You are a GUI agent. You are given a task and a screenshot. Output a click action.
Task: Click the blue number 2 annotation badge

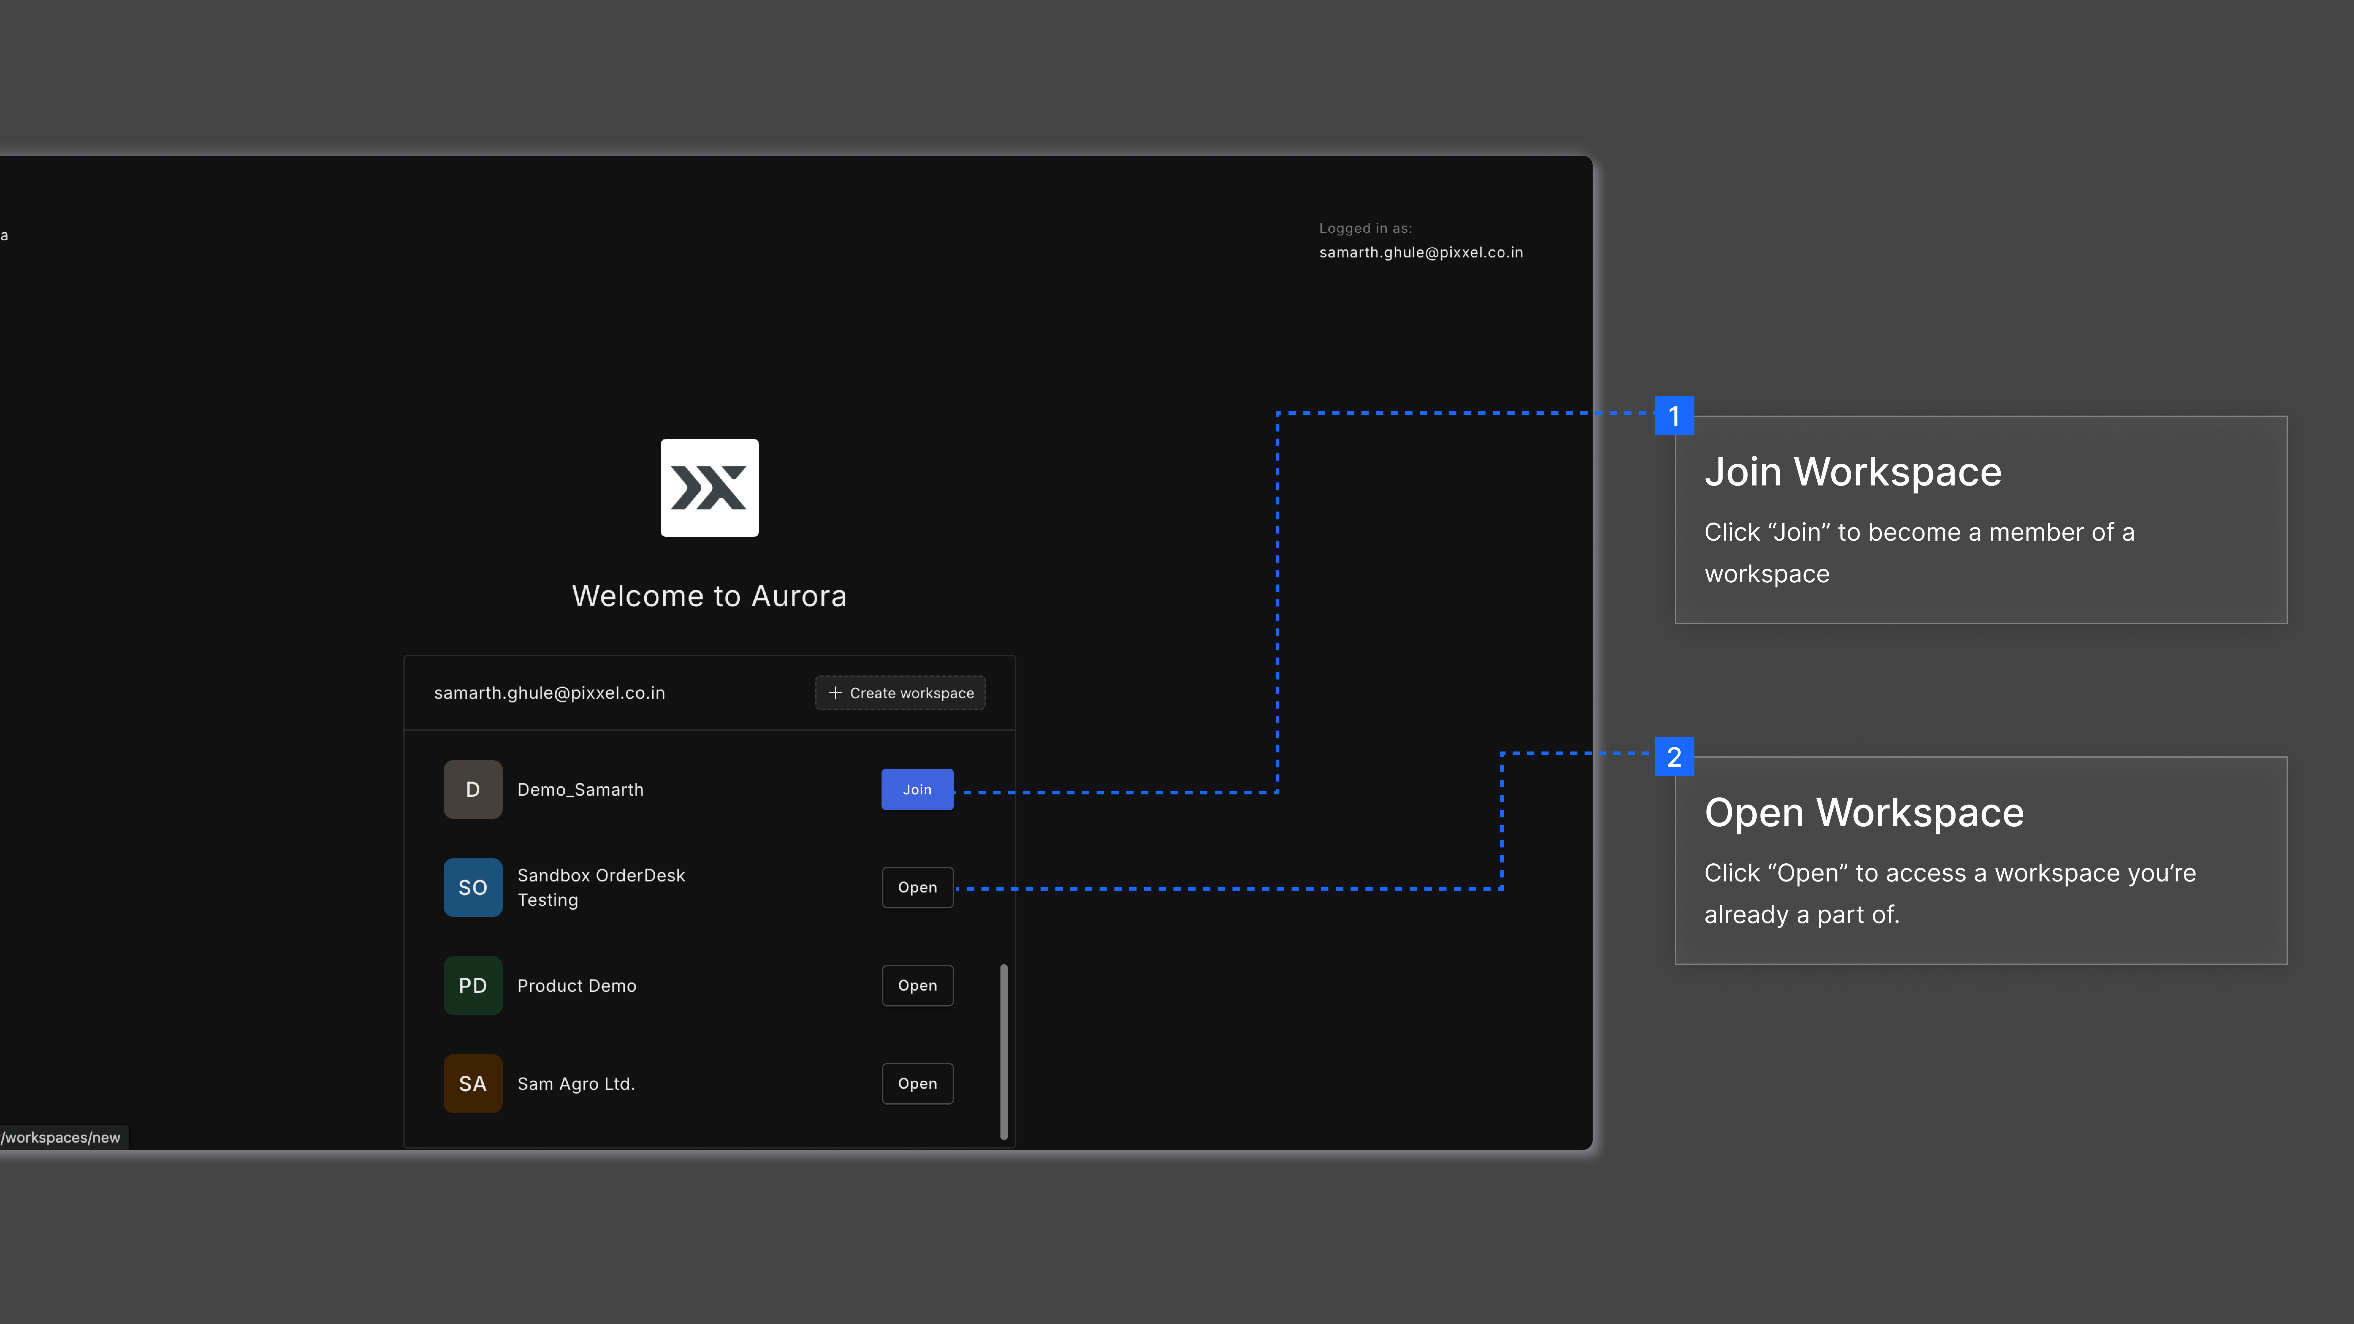[x=1674, y=757]
